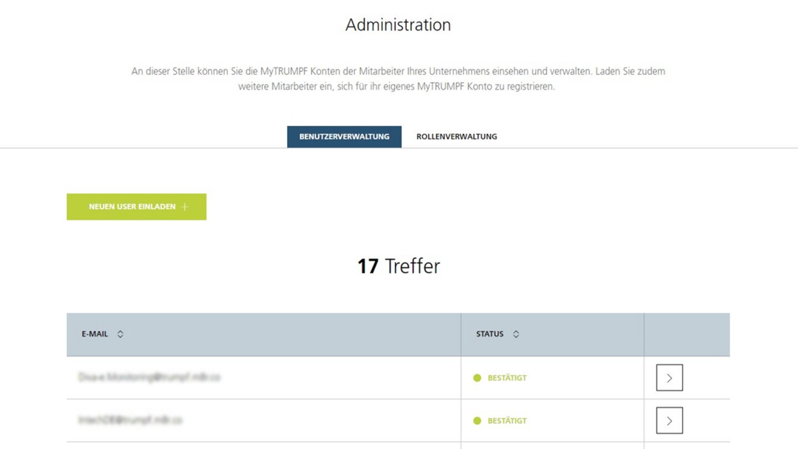This screenshot has height=449, width=798.
Task: Select the second row's email address
Action: pyautogui.click(x=130, y=421)
